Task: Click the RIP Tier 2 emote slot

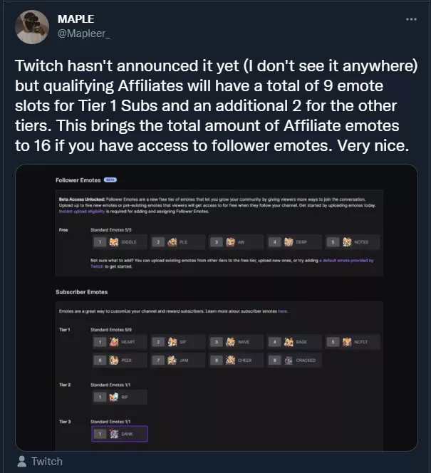Action: tap(119, 396)
